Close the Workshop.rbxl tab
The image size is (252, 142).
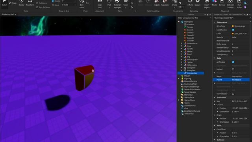(15, 14)
